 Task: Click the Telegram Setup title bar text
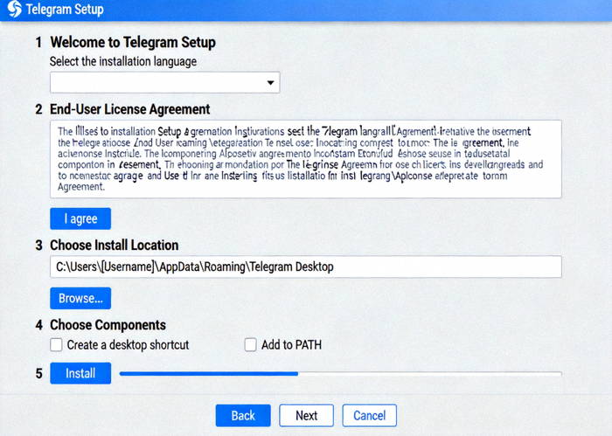click(x=65, y=10)
